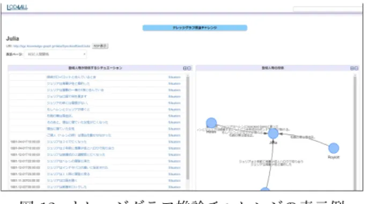The height and width of the screenshot is (204, 368).
Task: Select the Roylott node in the graph
Action: (334, 148)
